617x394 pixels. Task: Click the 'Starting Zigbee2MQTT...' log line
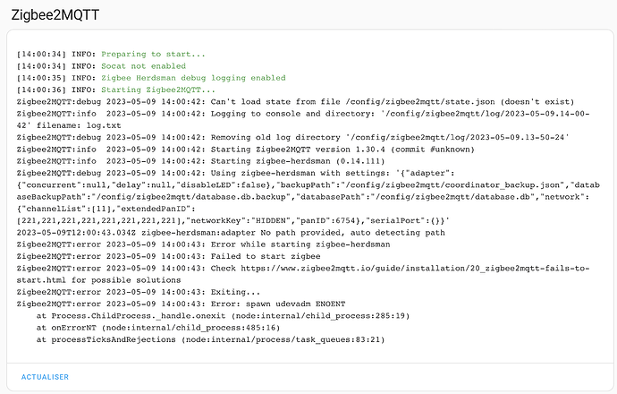[x=116, y=90]
